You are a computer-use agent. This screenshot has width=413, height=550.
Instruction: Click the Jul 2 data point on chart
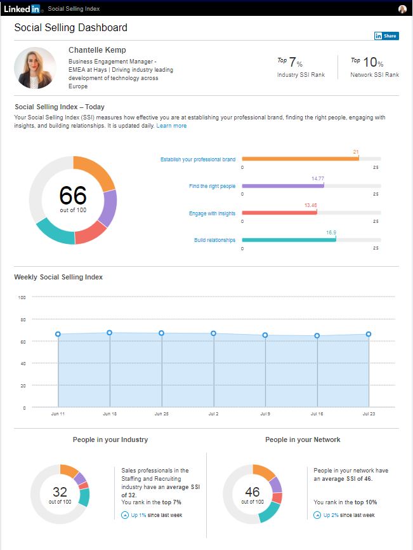tap(213, 333)
